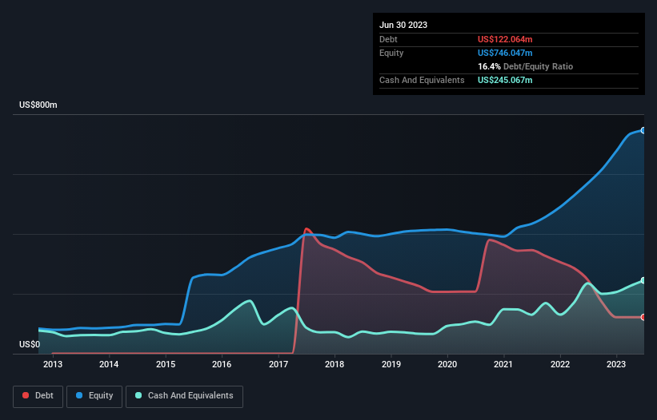Select the Cash endpoint marker on the teal line
The image size is (657, 420).
(643, 280)
